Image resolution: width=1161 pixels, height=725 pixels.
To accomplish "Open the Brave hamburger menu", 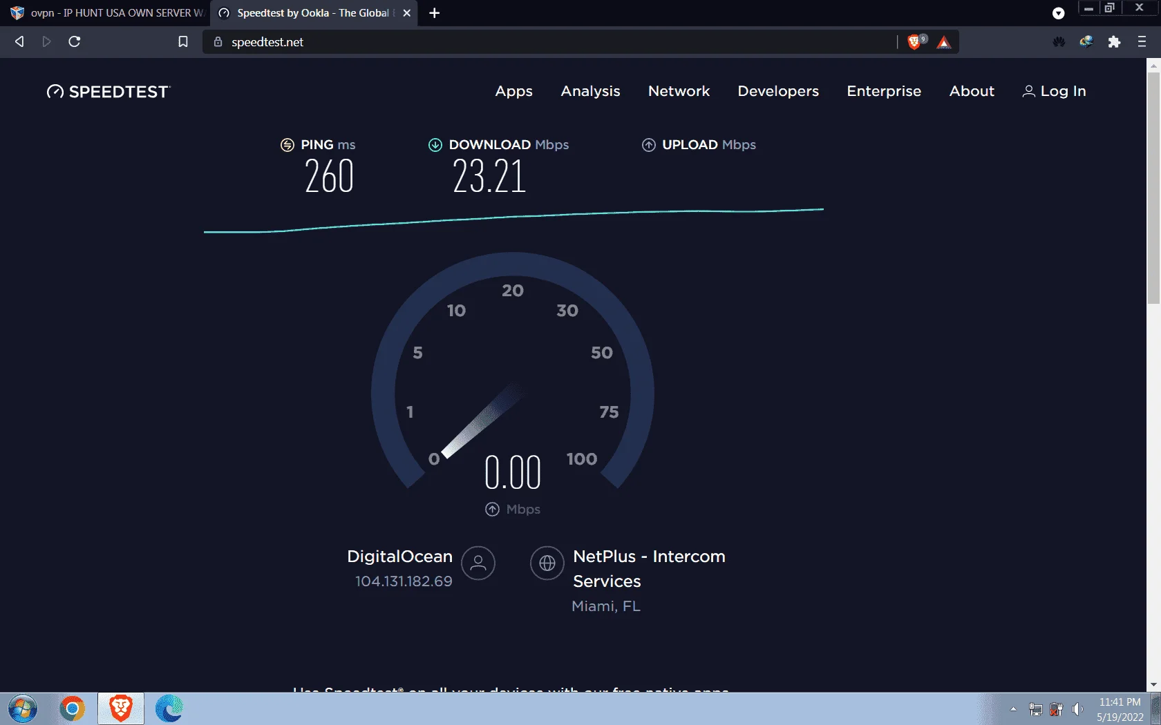I will click(1142, 42).
